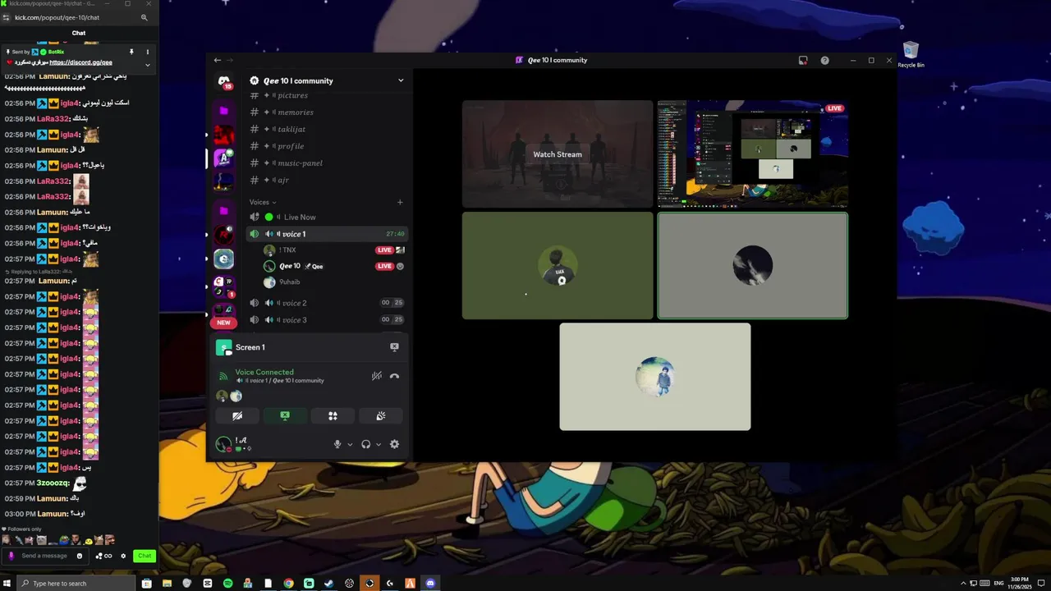Select the Live Now voice entry
Viewport: 1051px width, 591px height.
point(327,217)
